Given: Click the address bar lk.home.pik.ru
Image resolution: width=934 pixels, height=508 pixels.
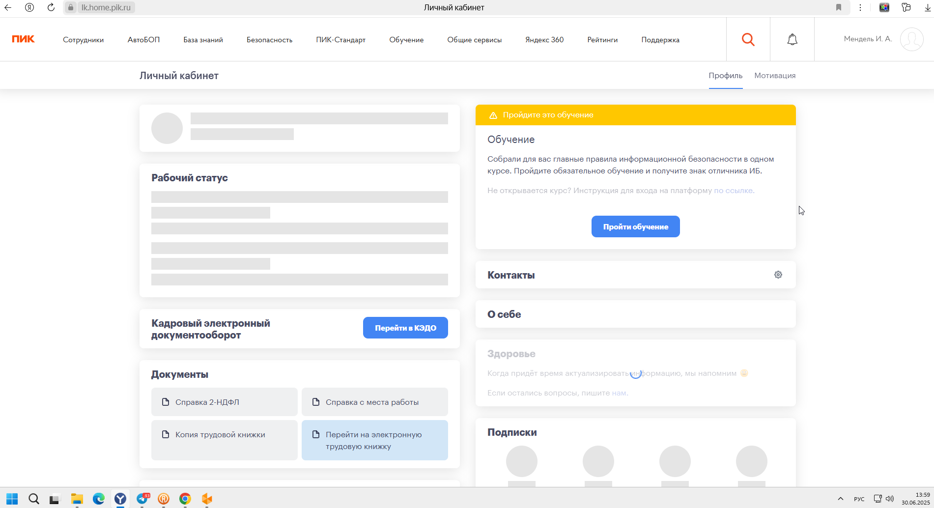Looking at the screenshot, I should click(106, 7).
